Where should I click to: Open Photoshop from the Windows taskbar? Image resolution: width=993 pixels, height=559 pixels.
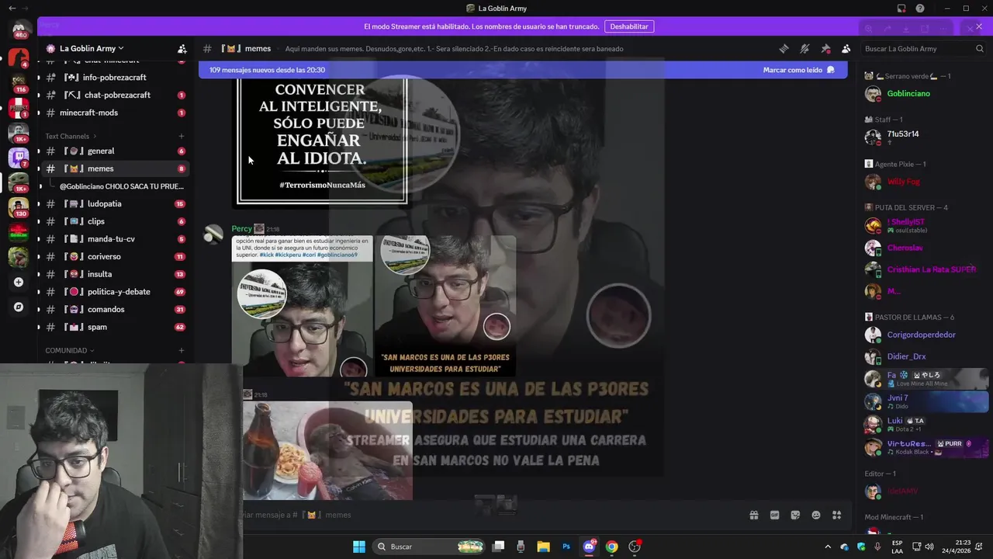pos(566,547)
